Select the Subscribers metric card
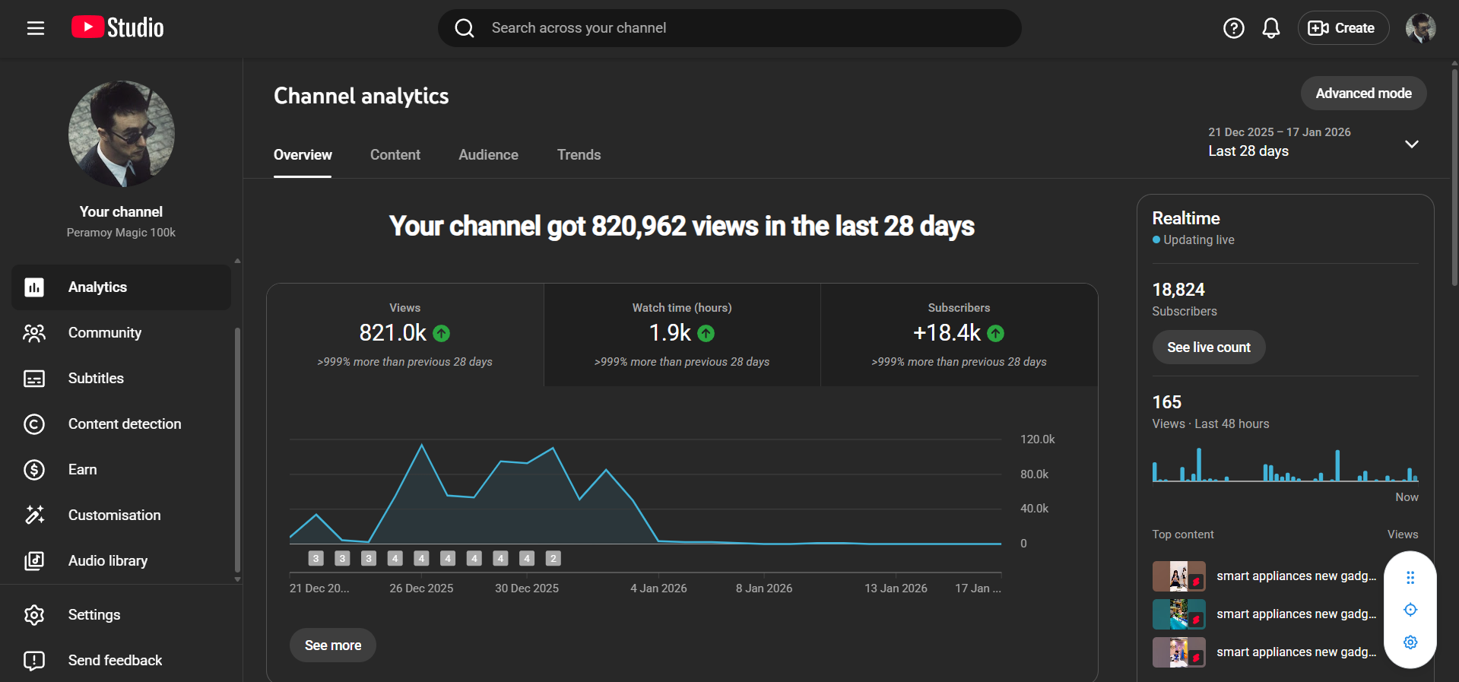This screenshot has width=1459, height=682. tap(959, 335)
